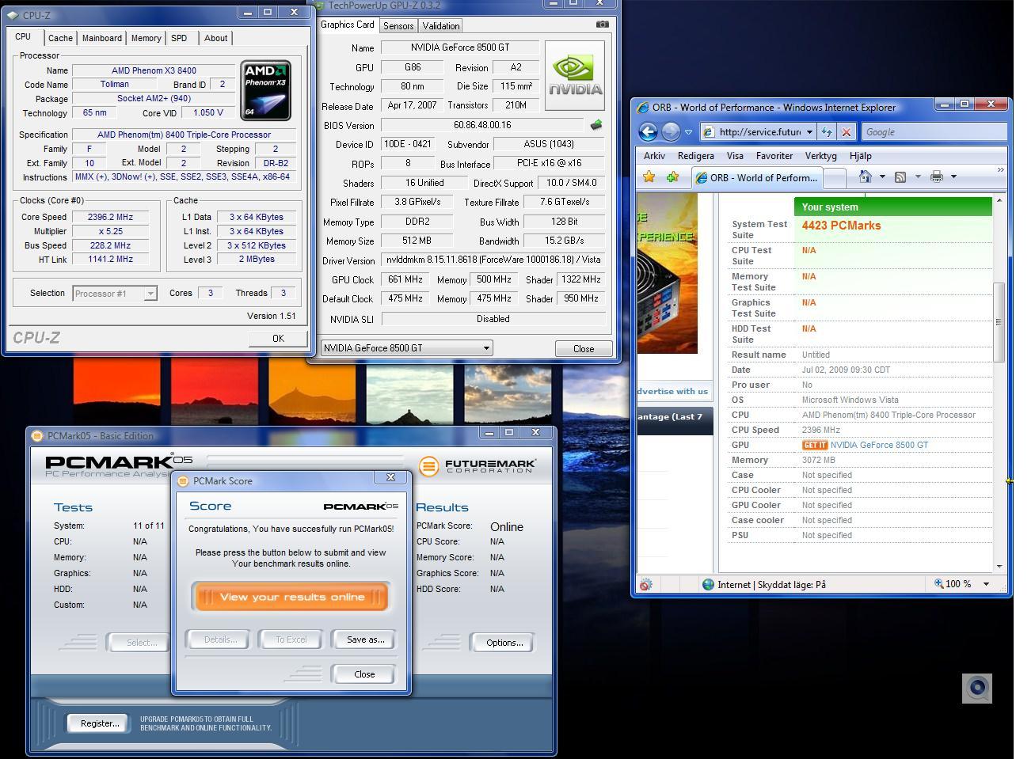Screen dimensions: 1035x759
Task: Expand the IE address bar dropdown
Action: [809, 132]
